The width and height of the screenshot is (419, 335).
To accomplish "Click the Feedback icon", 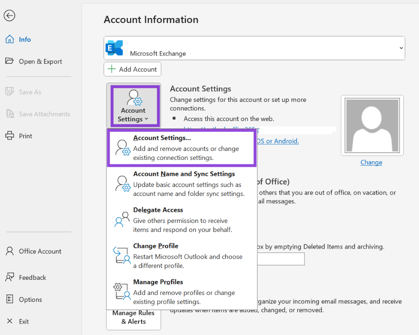I will tap(10, 277).
